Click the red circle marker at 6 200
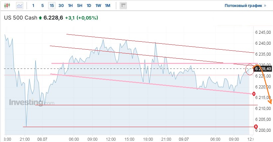 coord(256,126)
